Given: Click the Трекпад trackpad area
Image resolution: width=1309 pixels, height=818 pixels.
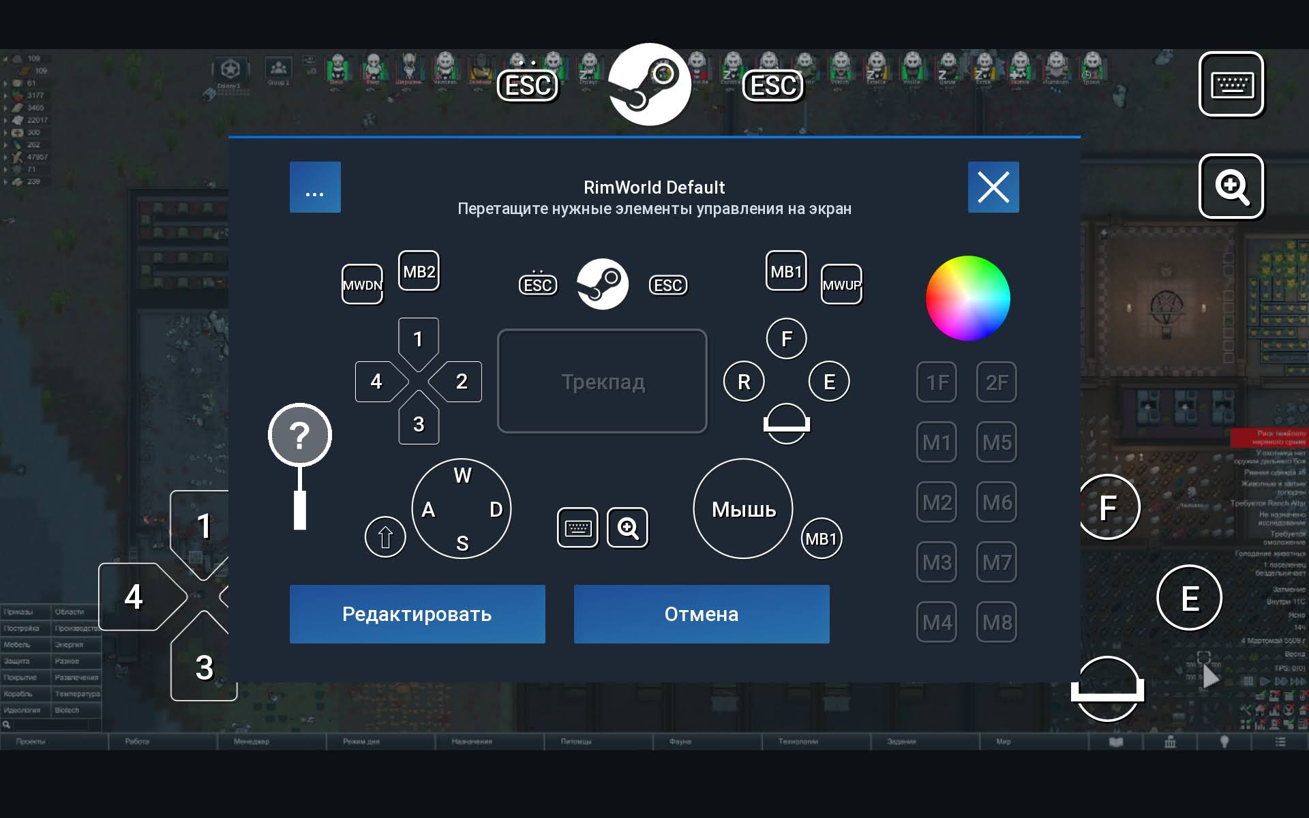Looking at the screenshot, I should point(602,382).
